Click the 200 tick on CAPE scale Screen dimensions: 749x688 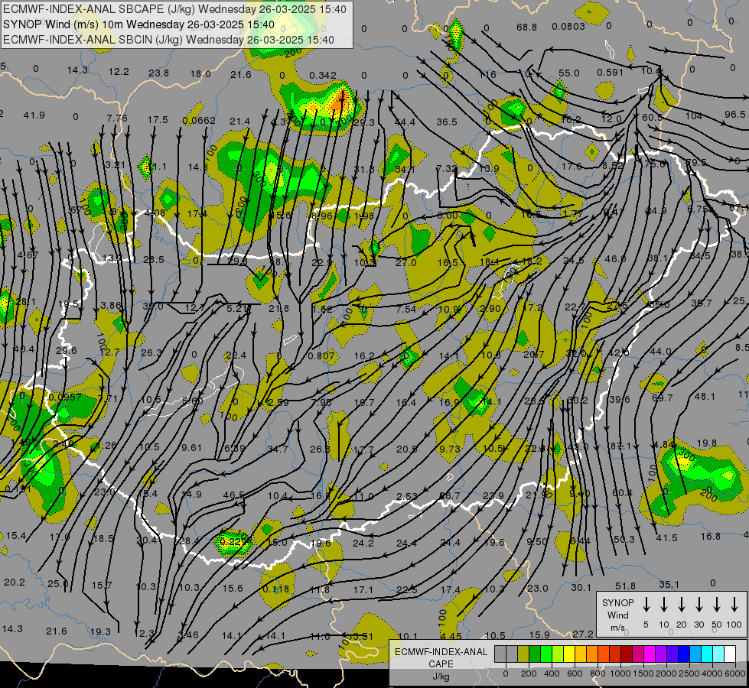click(x=529, y=673)
